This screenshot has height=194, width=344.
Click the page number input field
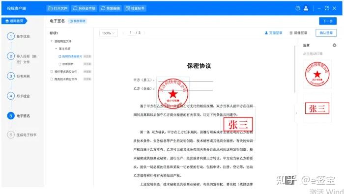click(x=131, y=33)
